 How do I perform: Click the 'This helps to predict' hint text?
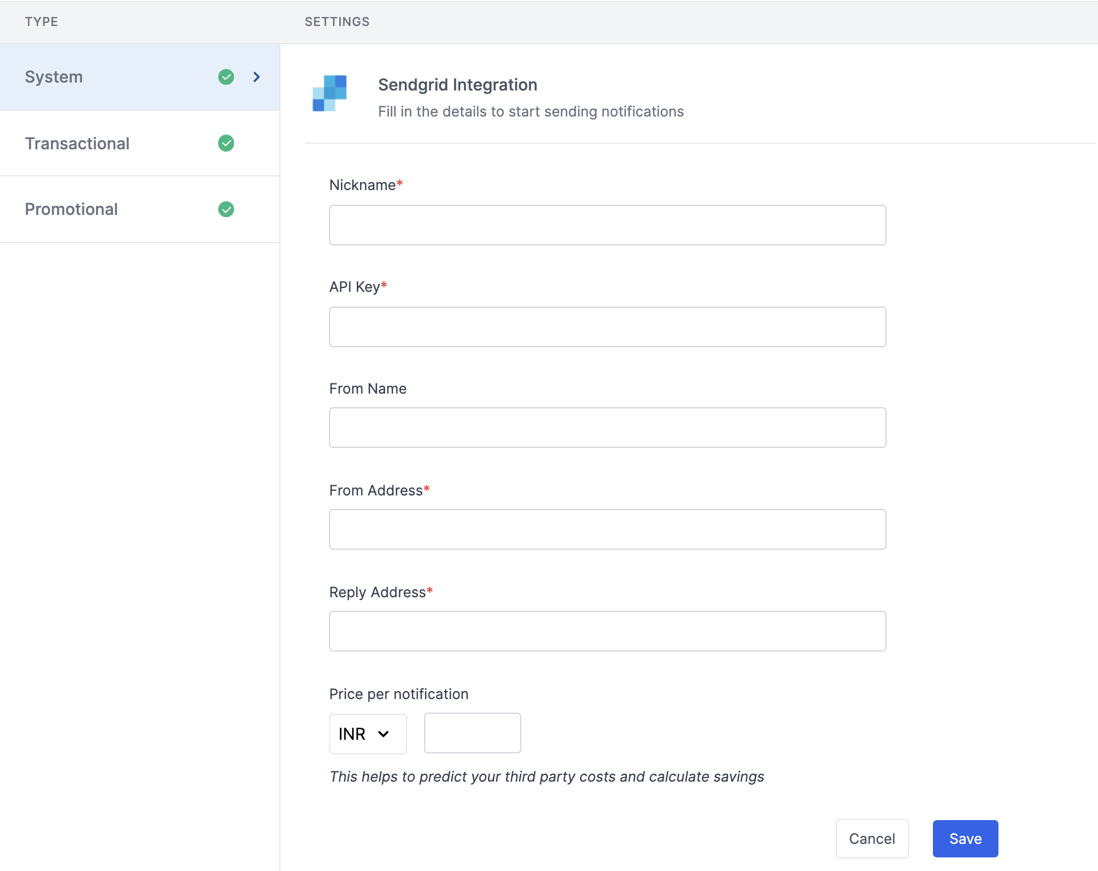546,777
